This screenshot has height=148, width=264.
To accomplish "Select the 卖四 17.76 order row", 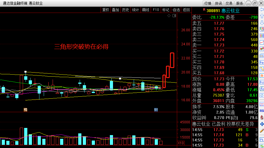I will [x=225, y=29].
